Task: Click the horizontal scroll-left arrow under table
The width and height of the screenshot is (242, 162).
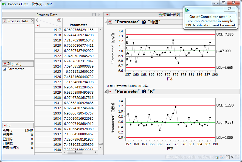Action: pyautogui.click(x=64, y=152)
